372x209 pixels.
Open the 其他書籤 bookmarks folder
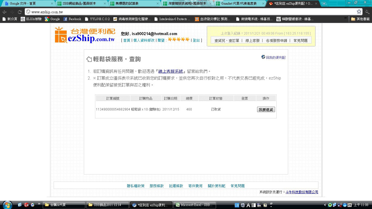(360, 19)
